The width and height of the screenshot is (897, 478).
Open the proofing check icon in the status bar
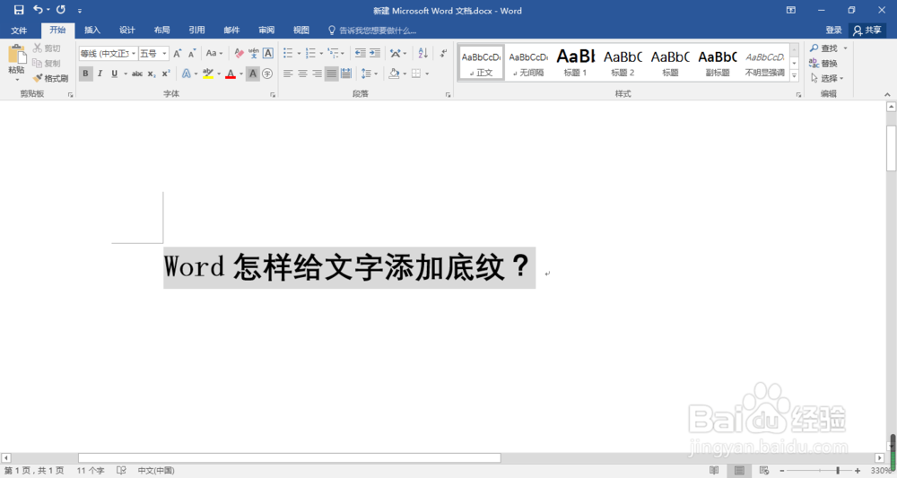click(x=121, y=470)
